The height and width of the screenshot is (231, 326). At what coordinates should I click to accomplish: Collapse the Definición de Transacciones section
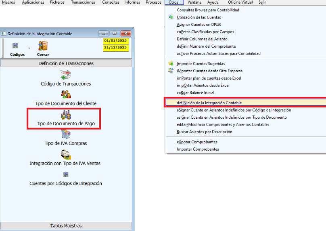(x=66, y=63)
